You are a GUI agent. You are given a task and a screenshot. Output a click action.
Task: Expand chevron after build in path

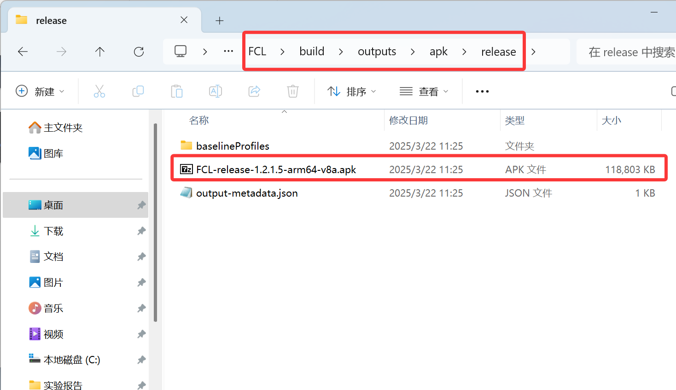coord(341,52)
